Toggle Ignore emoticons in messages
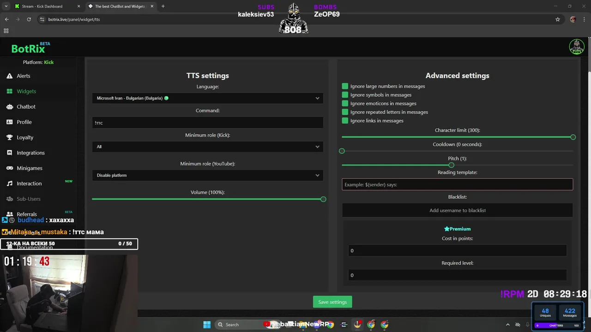The height and width of the screenshot is (332, 591). click(x=345, y=103)
